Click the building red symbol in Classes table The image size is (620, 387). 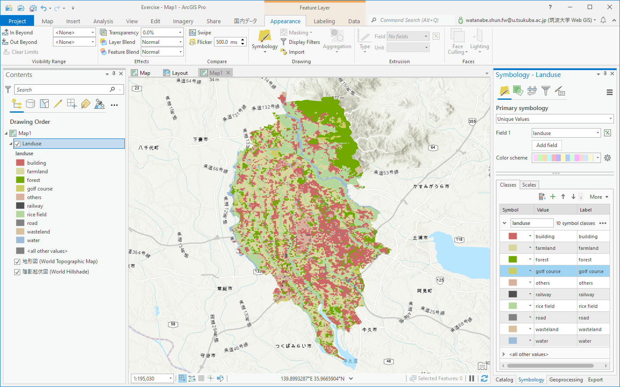point(512,236)
